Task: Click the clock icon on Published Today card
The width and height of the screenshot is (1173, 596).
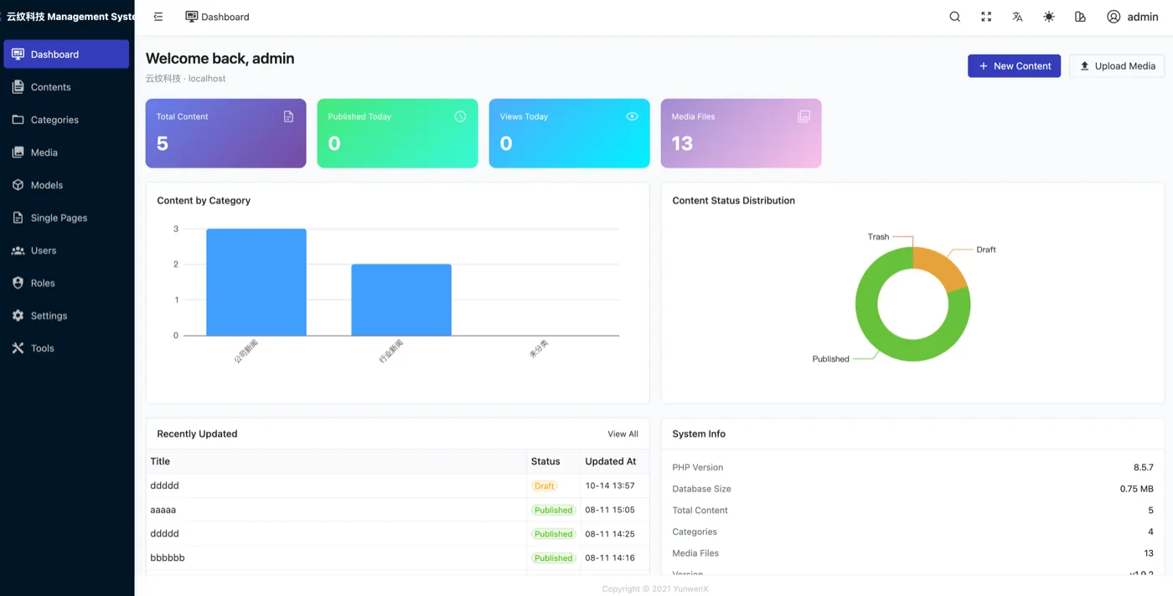Action: [460, 116]
